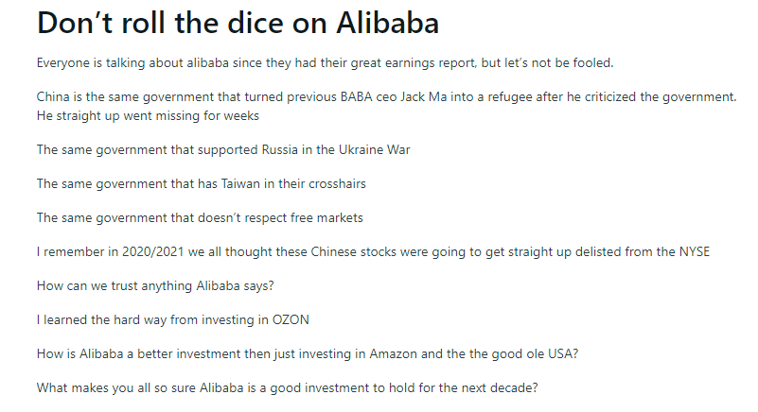Image resolution: width=758 pixels, height=412 pixels.
Task: Click the word "OZON"
Action: click(290, 319)
